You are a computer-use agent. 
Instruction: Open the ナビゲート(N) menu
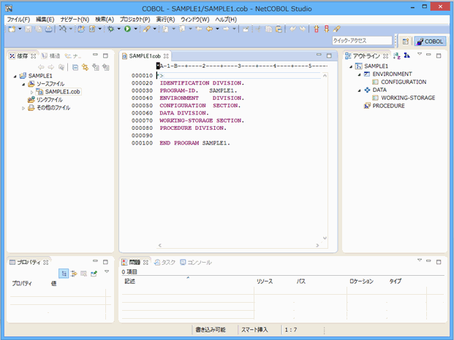point(75,20)
